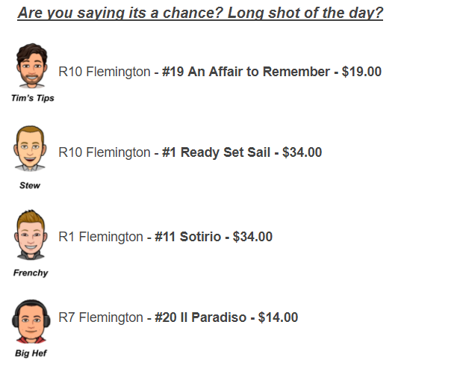Click "R1 Flemington" race label
This screenshot has width=460, height=366.
click(x=101, y=237)
